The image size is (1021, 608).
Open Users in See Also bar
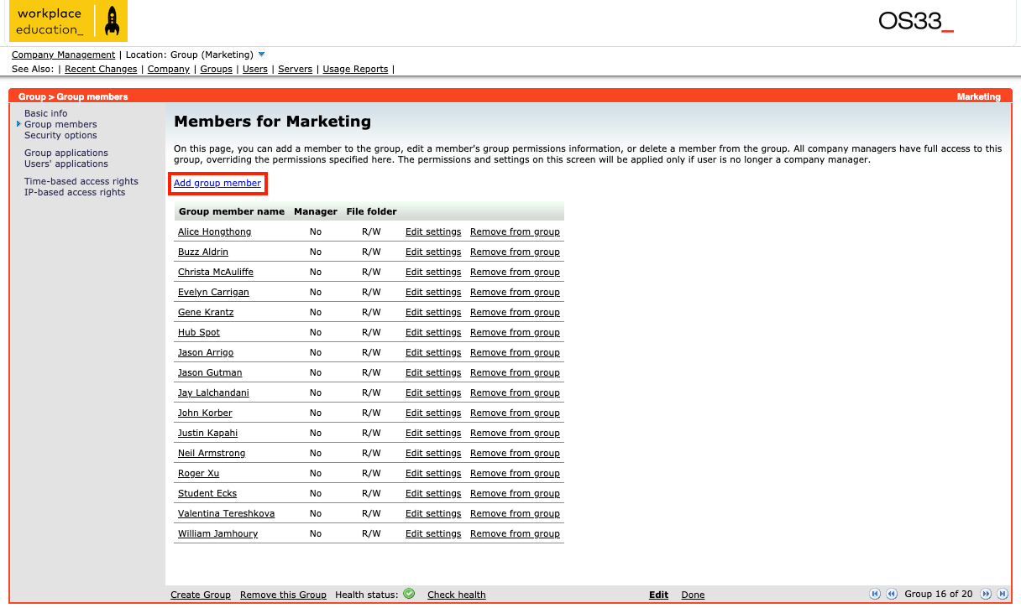click(x=255, y=69)
